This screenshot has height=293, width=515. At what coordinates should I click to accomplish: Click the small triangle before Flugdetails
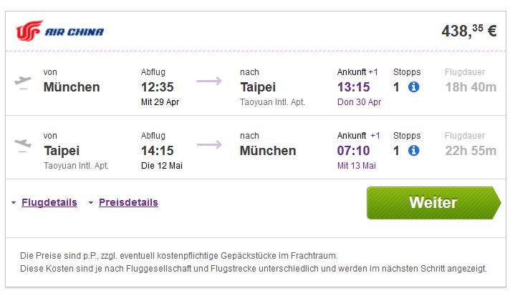point(14,203)
